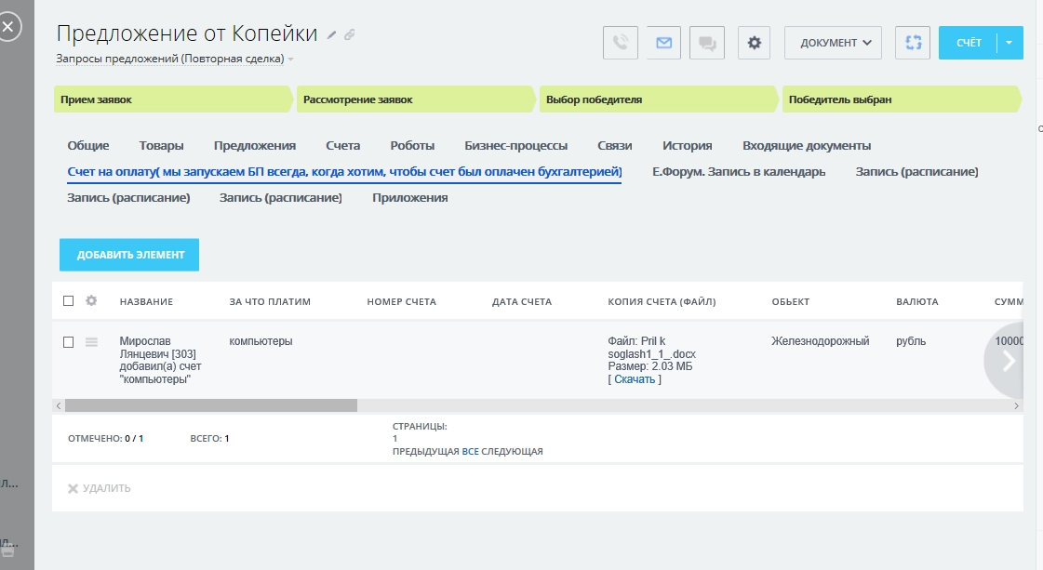Image resolution: width=1043 pixels, height=570 pixels.
Task: Click the blue square-arrows icon button
Action: coord(913,43)
